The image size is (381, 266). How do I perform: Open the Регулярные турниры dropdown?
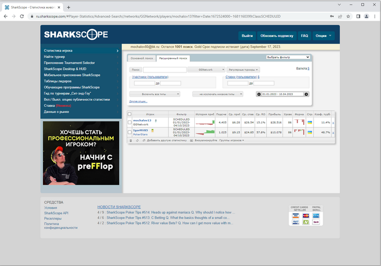243,70
